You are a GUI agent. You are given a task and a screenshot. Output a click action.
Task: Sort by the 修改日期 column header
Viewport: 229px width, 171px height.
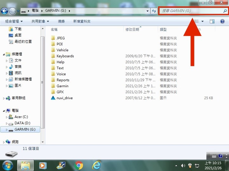point(132,29)
